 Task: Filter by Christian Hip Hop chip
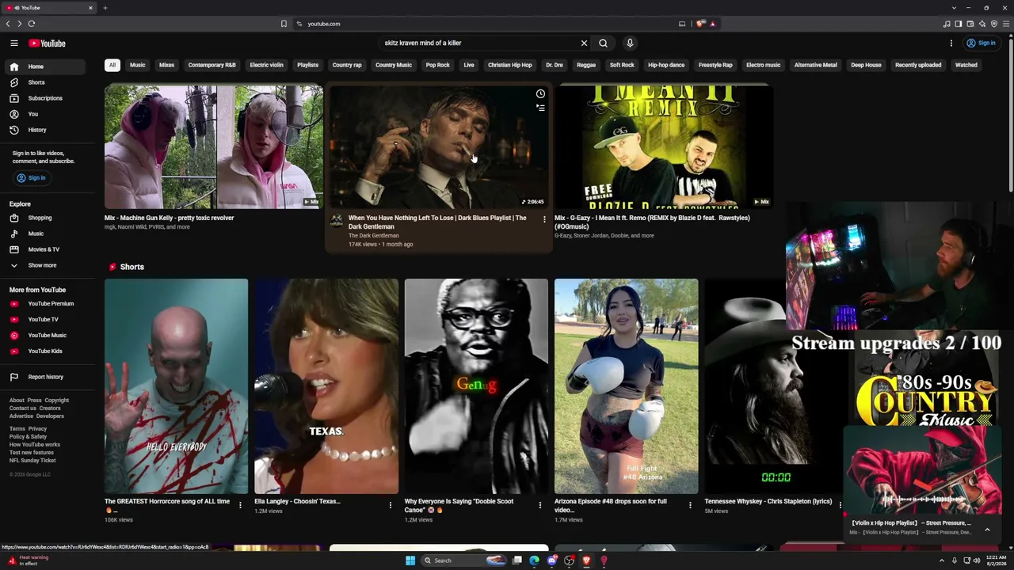pos(509,65)
